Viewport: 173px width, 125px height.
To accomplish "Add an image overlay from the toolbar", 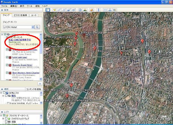I will pyautogui.click(x=69, y=10).
